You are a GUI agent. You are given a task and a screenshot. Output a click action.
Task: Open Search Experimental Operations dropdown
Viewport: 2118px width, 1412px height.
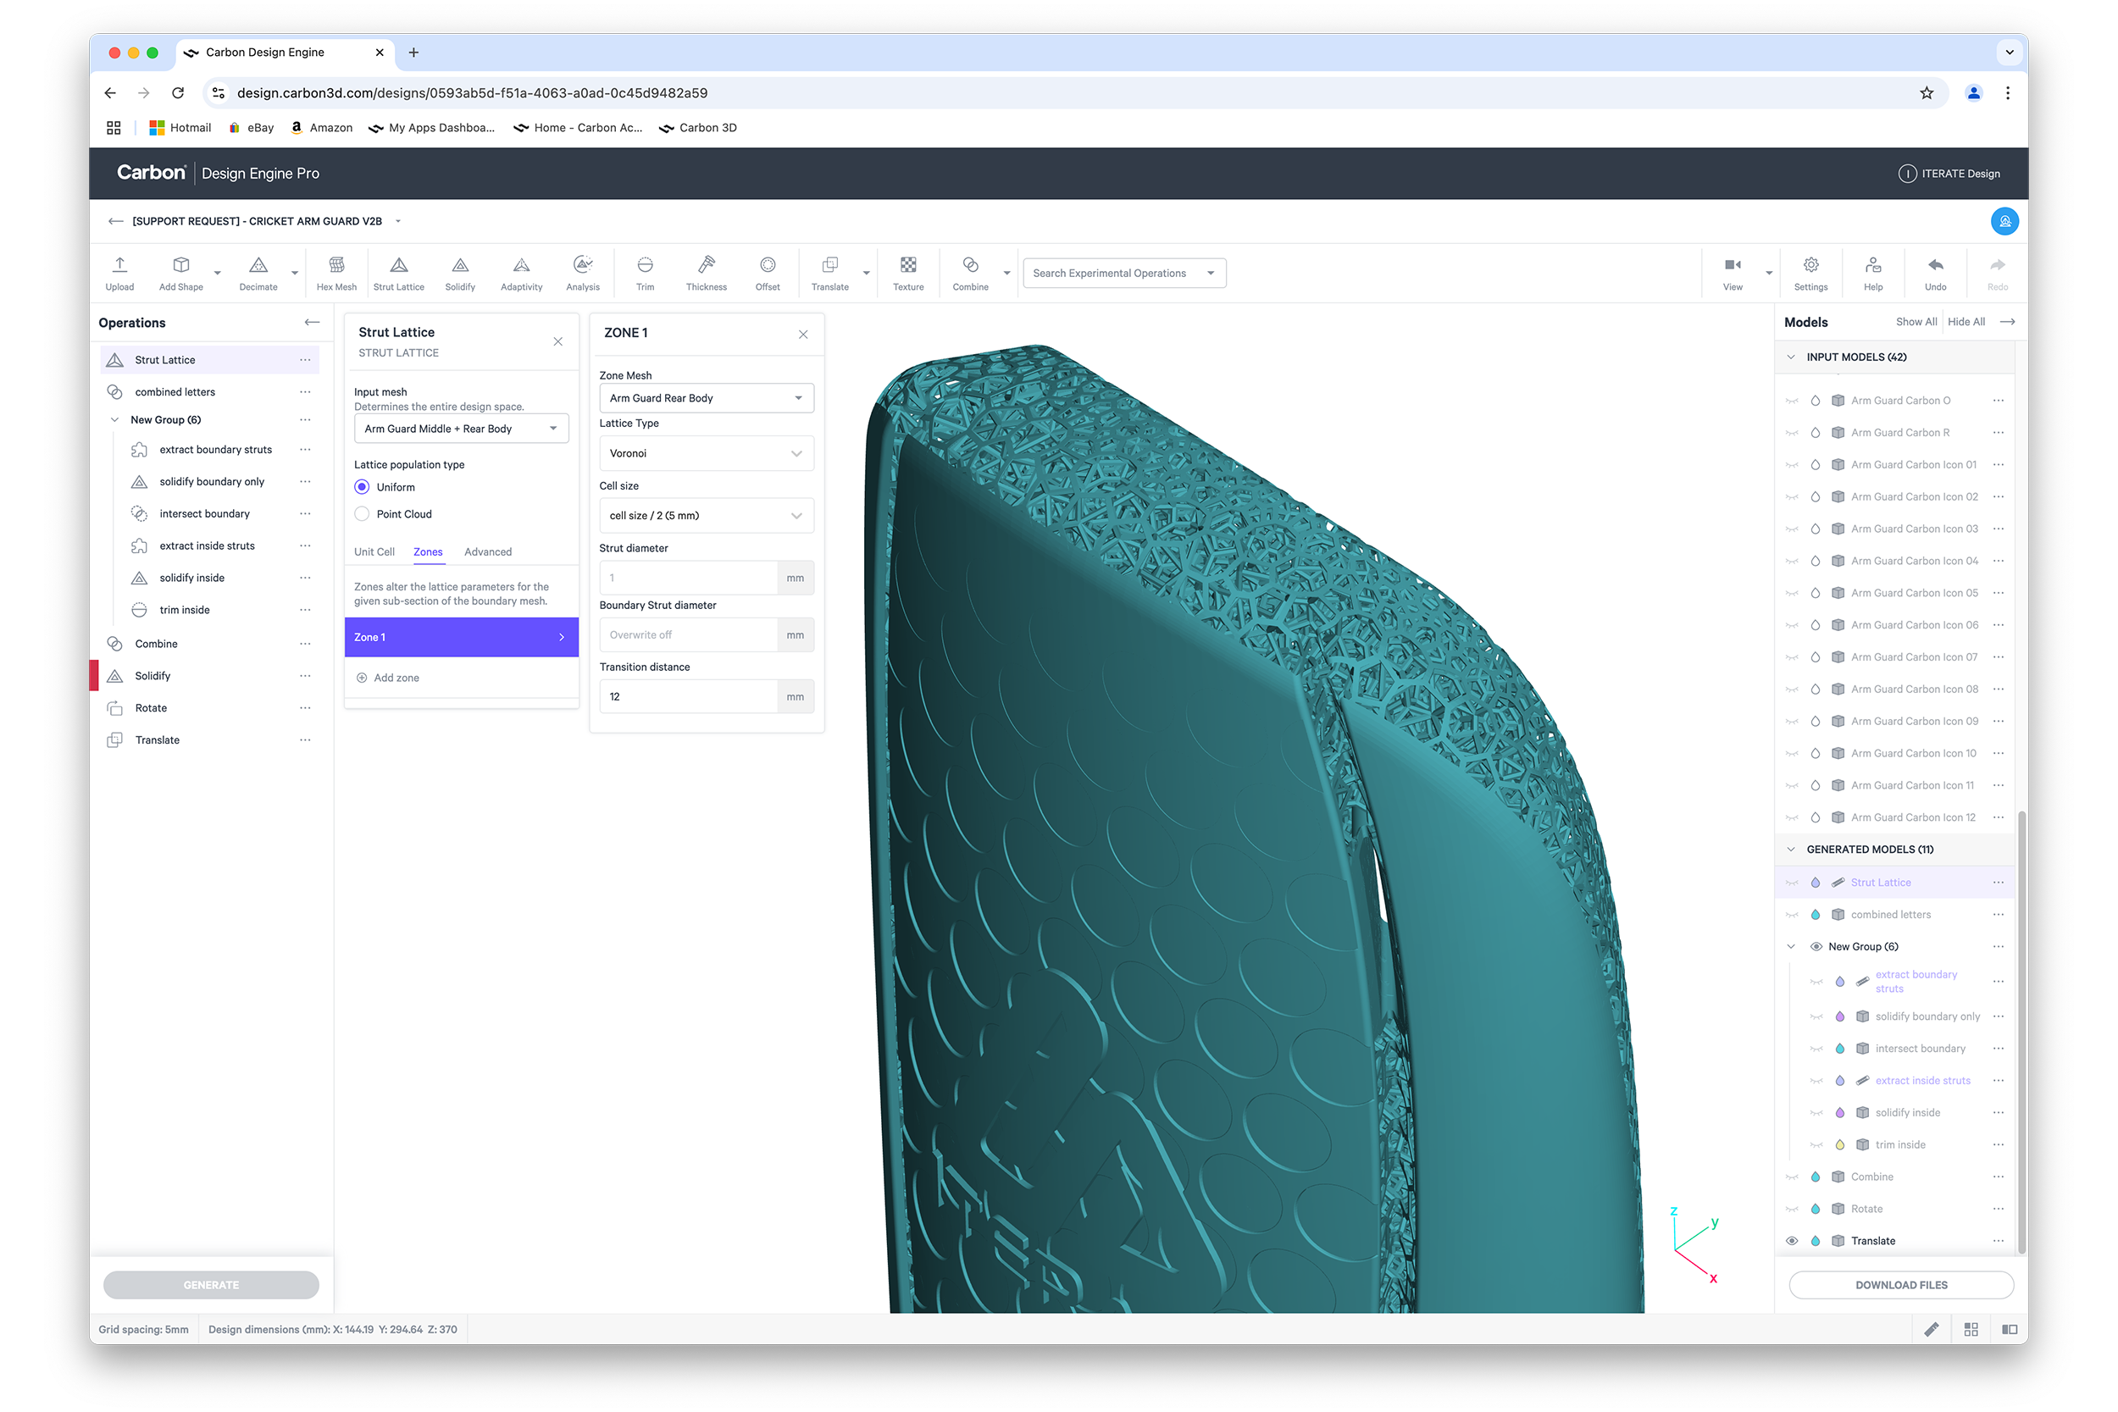[1124, 273]
